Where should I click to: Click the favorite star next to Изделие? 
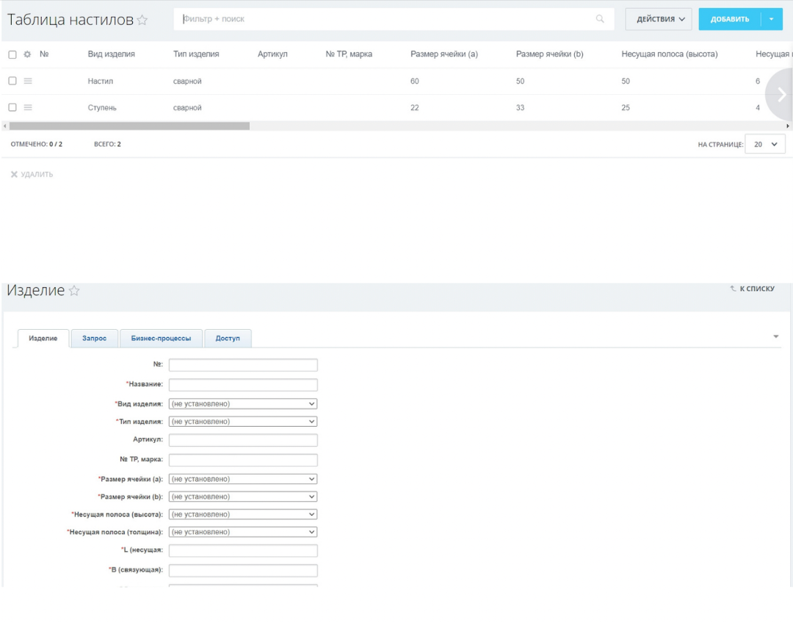click(x=74, y=291)
